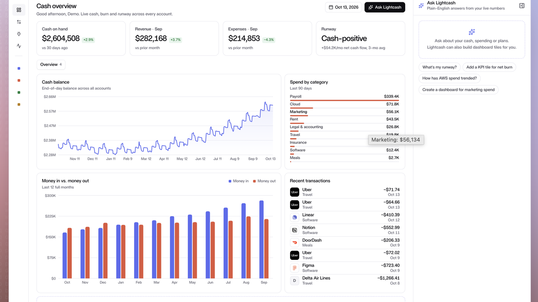Screen dimensions: 538x302
Task: Click the −$410.39 Linear amount
Action: click(x=390, y=215)
